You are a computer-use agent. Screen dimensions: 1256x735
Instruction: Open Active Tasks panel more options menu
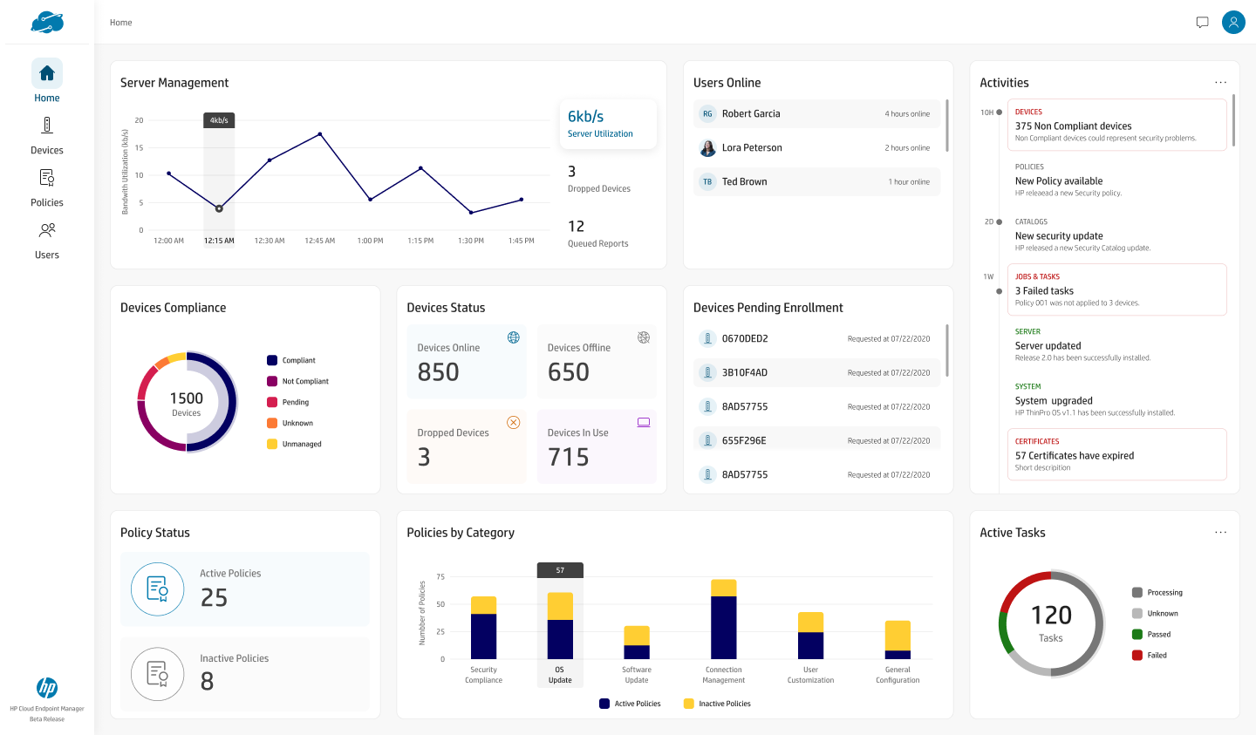pos(1220,533)
